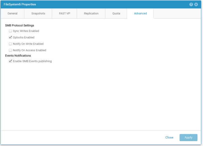
Task: Click the Close link button
Action: pos(169,137)
